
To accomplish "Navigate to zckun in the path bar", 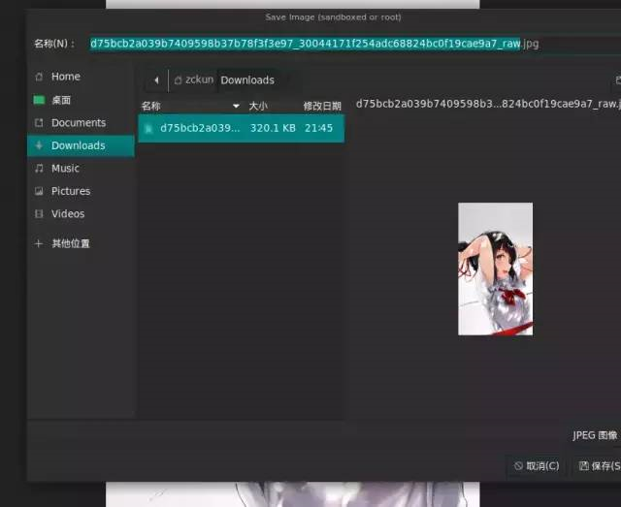I will pyautogui.click(x=194, y=79).
